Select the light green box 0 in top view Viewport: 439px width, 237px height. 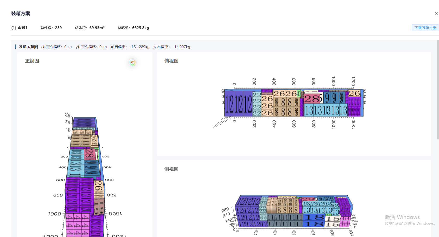(x=299, y=93)
